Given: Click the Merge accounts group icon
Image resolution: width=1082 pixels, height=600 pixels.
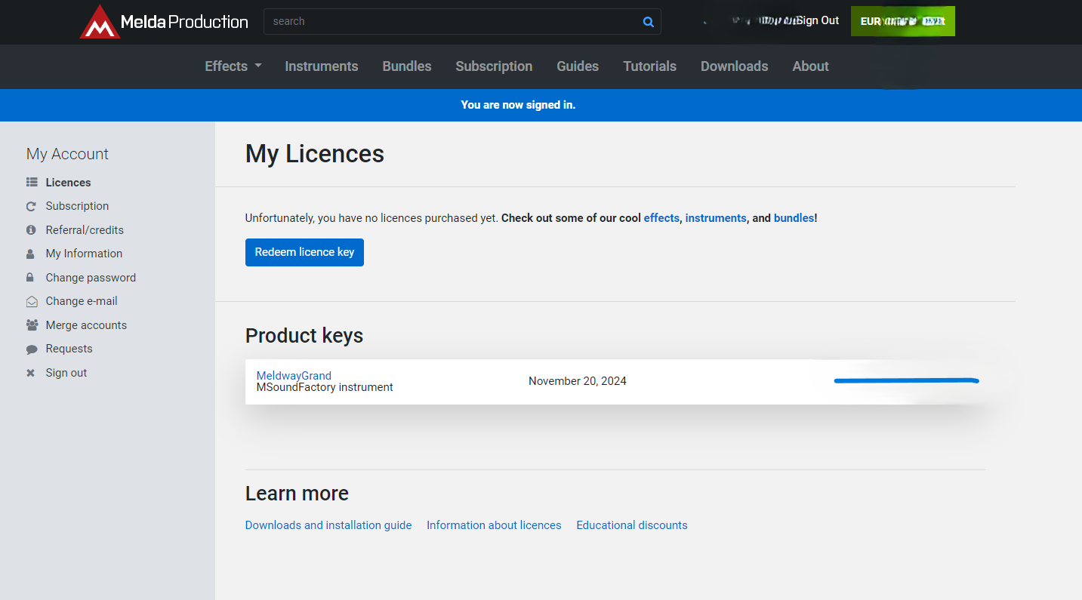Looking at the screenshot, I should [32, 325].
